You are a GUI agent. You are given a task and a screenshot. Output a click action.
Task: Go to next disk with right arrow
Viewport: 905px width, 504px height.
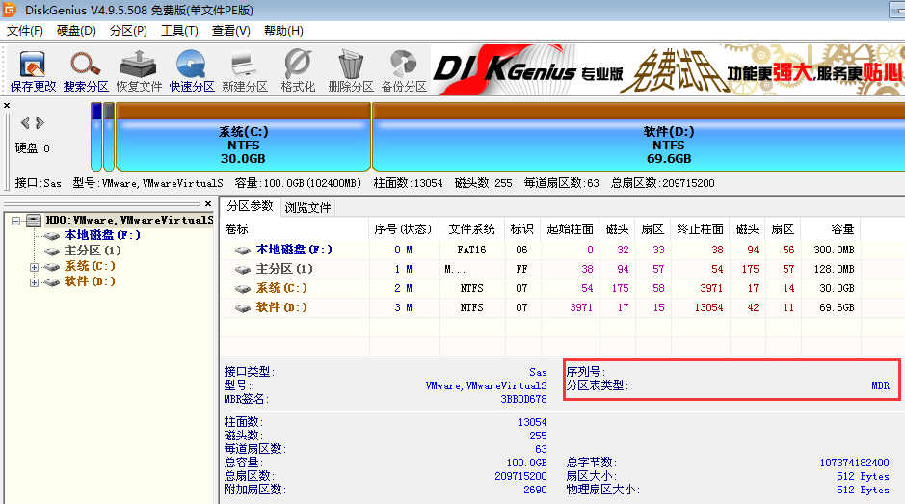coord(40,122)
